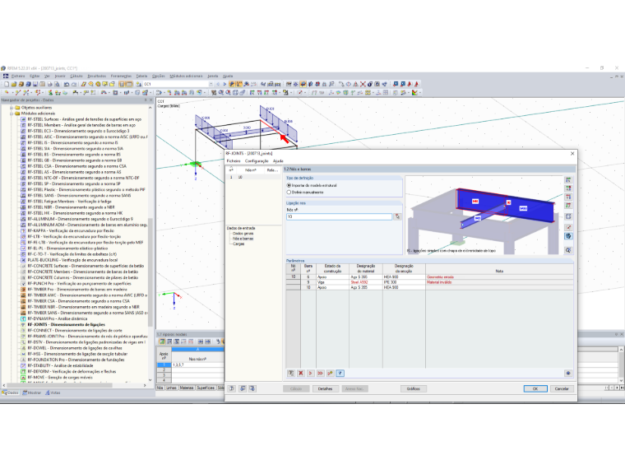Click the Gráficos button
625x469 pixels.
(414, 389)
